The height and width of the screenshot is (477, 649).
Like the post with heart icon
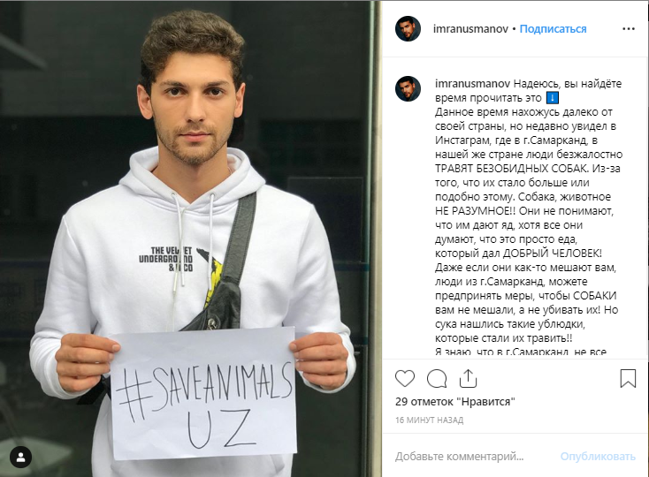(x=405, y=379)
